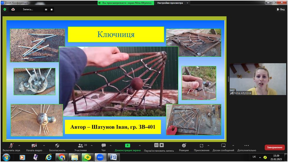Image resolution: width=288 pixels, height=162 pixels.
Task: Click the central spider web photo
Action: (119, 82)
